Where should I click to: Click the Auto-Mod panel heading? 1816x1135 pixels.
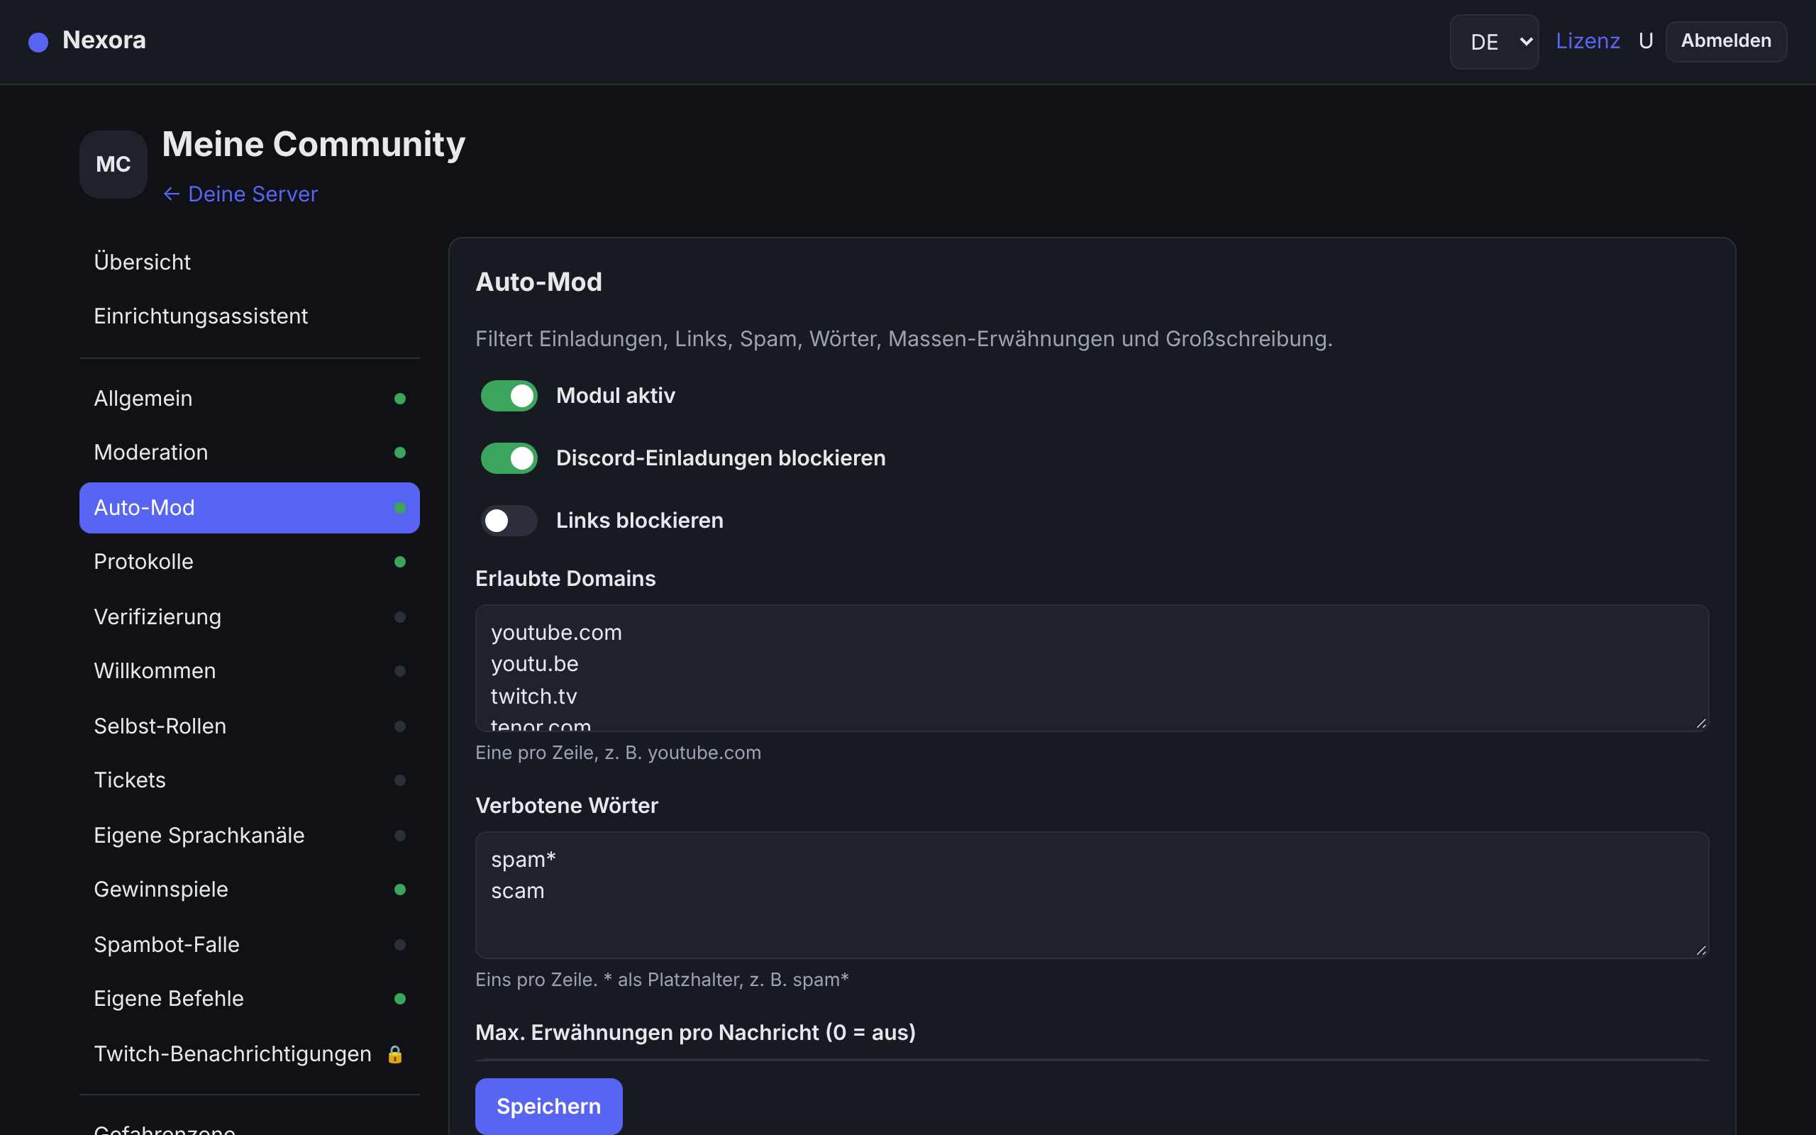coord(539,282)
